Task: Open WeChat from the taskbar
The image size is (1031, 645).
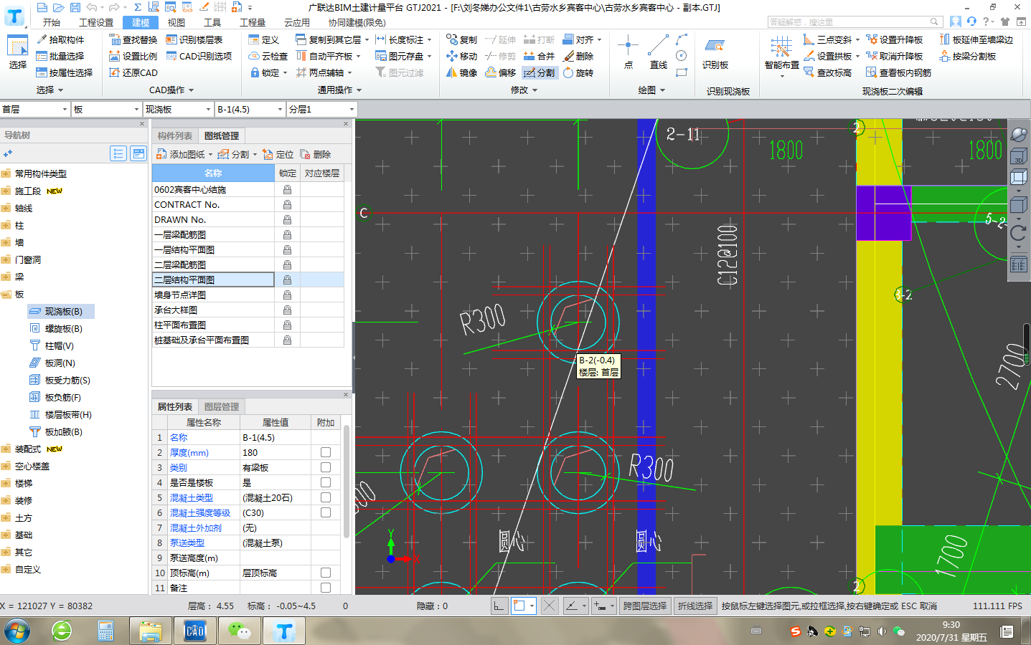Action: [x=240, y=631]
